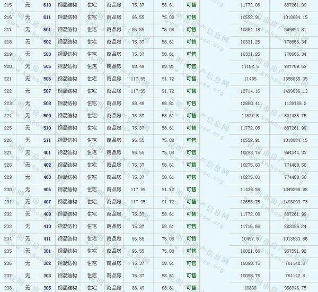Image resolution: width=318 pixels, height=292 pixels.
Task: Click unit price 12880.41 cell
Action: click(250, 103)
